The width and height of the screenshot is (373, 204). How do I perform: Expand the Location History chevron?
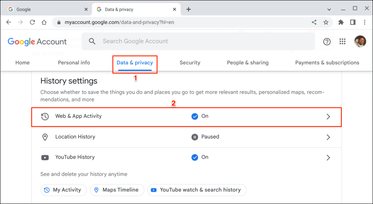pos(328,137)
